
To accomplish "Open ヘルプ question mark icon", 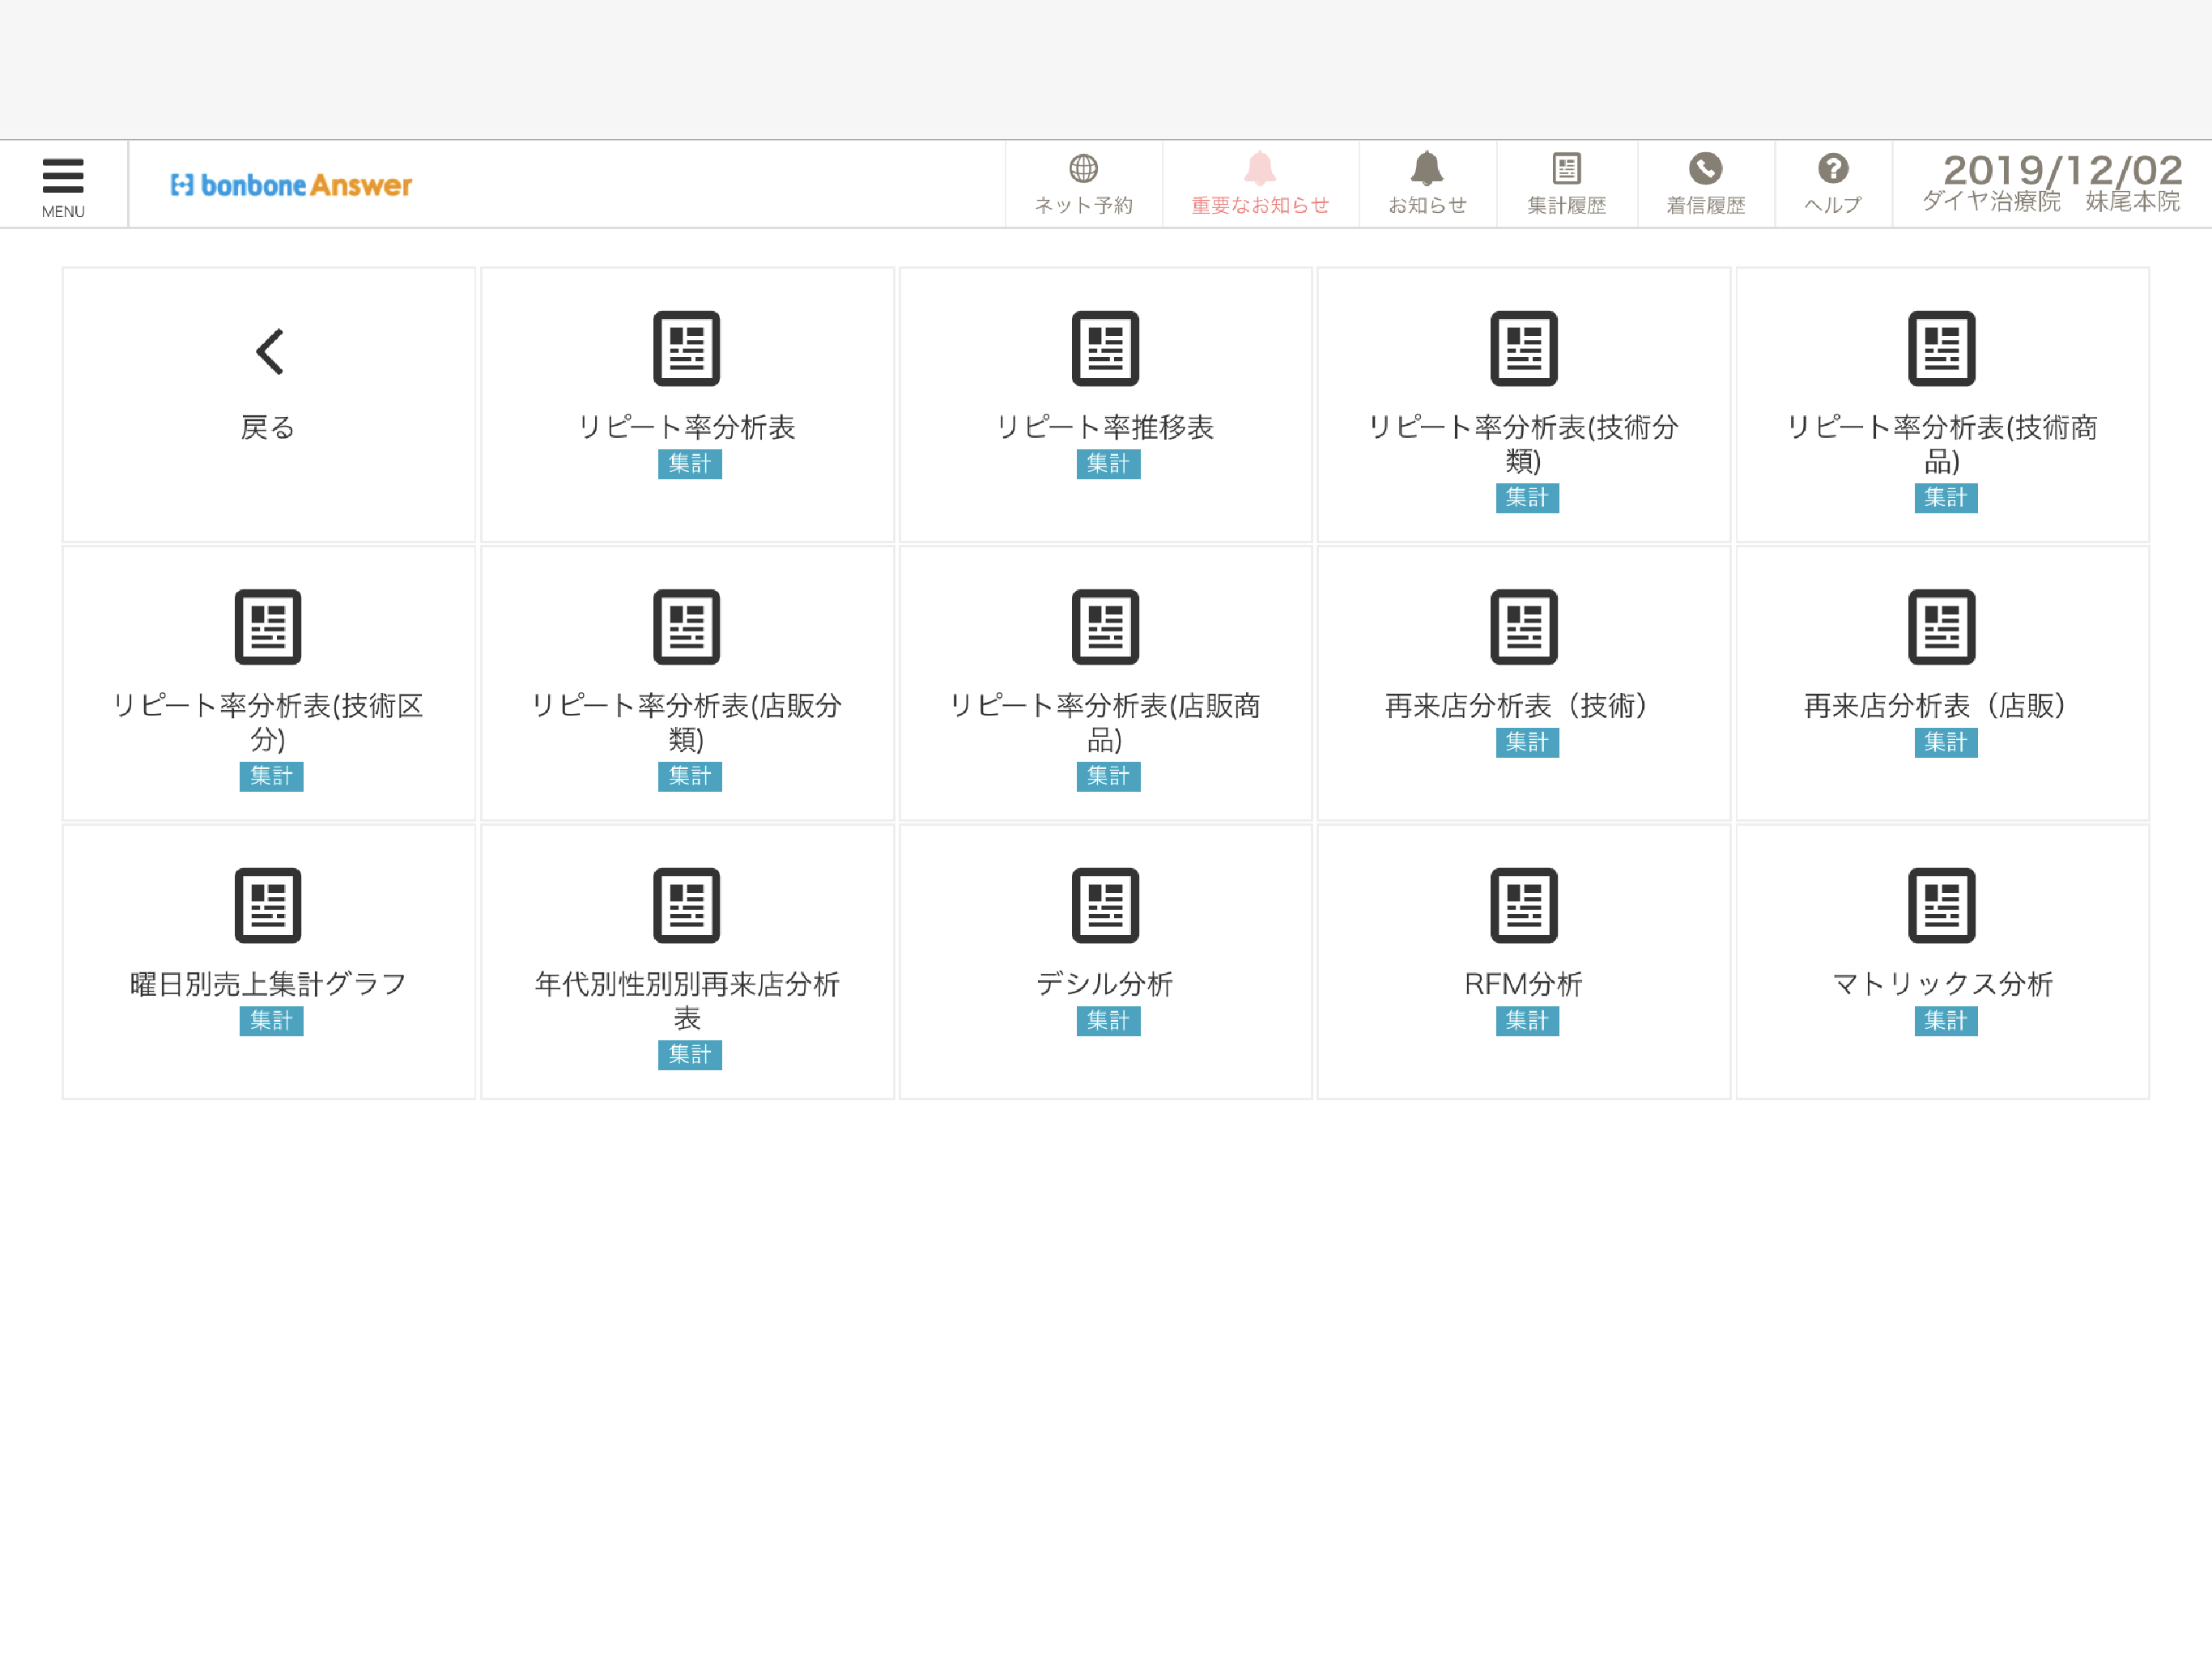I will 1833,168.
